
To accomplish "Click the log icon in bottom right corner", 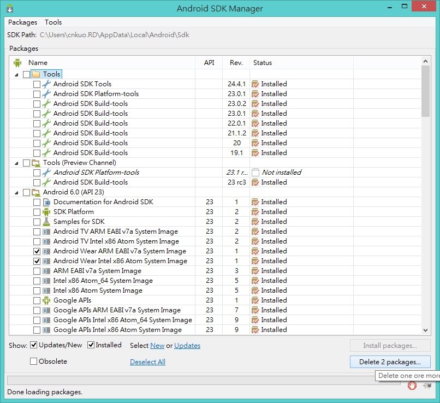I will coord(427,386).
